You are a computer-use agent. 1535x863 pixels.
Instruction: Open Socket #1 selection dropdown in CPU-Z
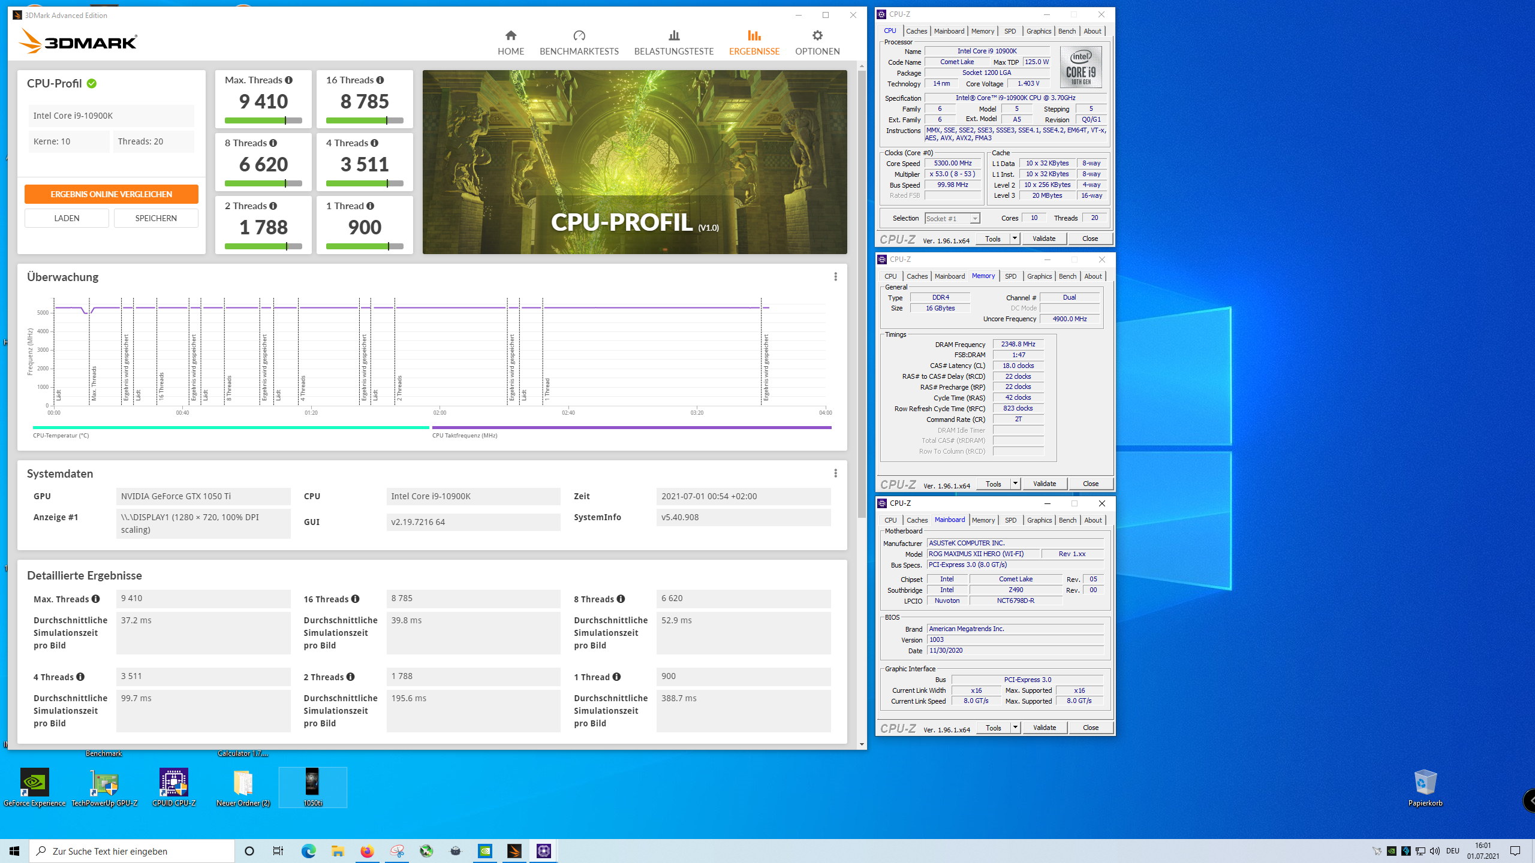[x=952, y=219]
